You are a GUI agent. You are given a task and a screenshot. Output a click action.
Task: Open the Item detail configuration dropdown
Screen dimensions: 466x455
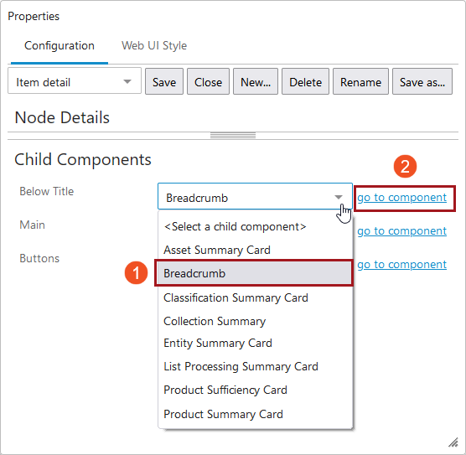pos(75,81)
